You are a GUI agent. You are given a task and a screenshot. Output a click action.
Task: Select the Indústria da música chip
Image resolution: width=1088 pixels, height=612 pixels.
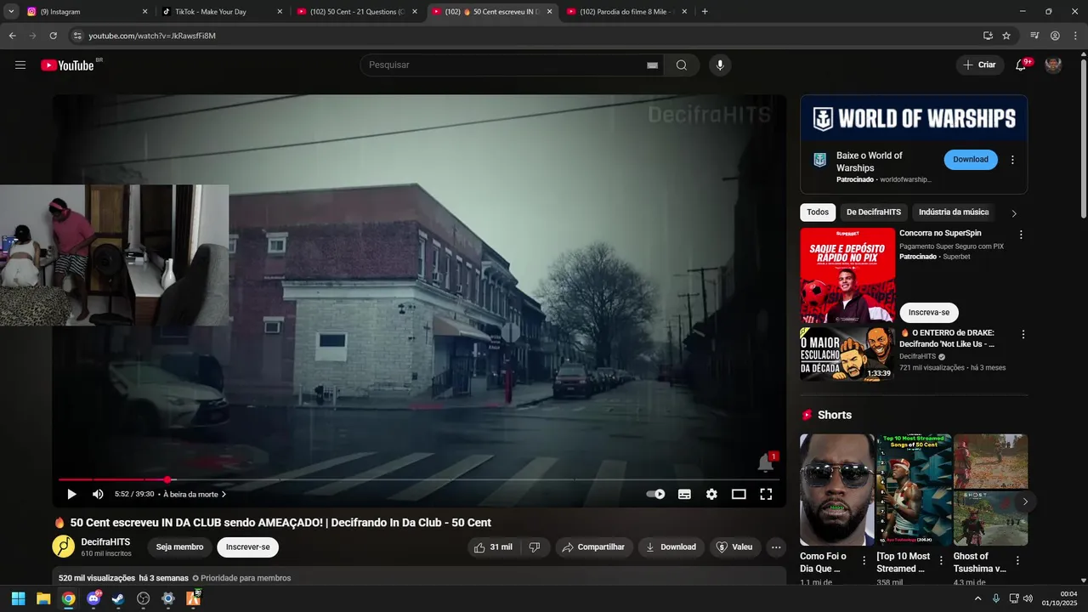click(x=954, y=212)
